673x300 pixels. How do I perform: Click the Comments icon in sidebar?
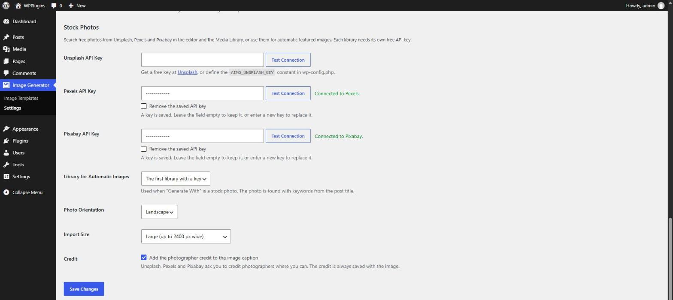pos(6,73)
